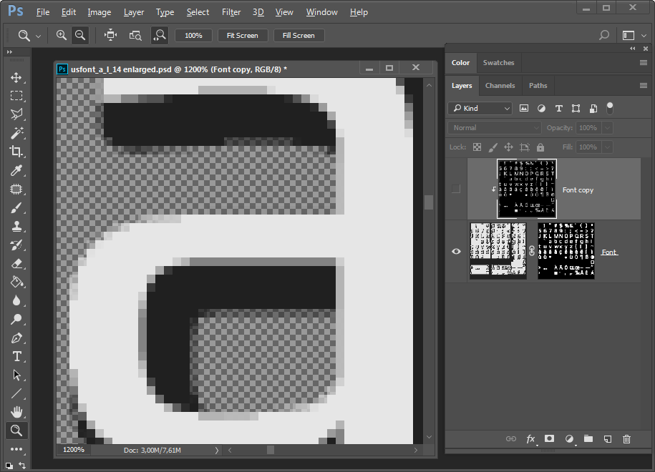
Task: Select the Crop tool
Action: pyautogui.click(x=16, y=152)
